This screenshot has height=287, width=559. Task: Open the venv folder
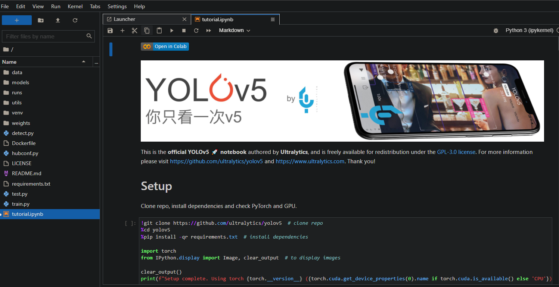50,113
